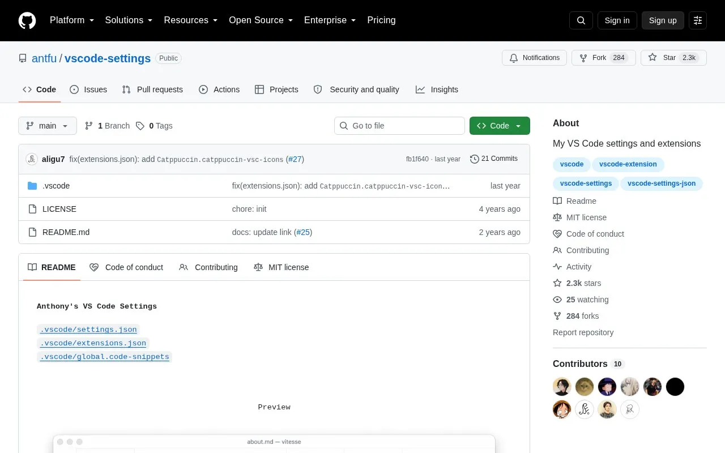Expand the Resources menu

pyautogui.click(x=191, y=20)
